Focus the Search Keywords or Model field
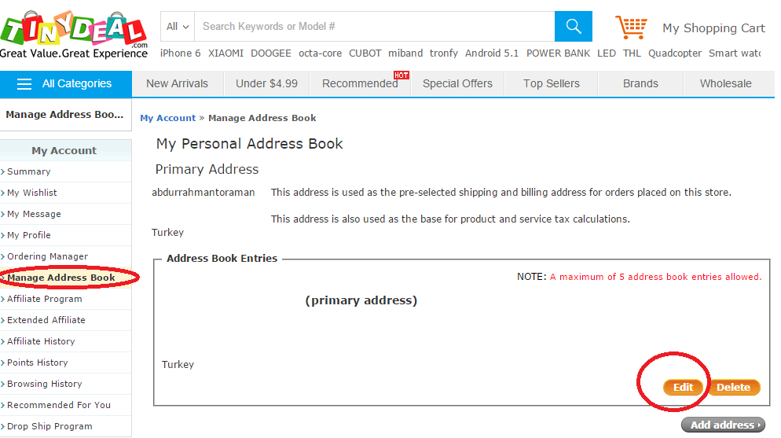This screenshot has width=781, height=438. (x=375, y=27)
